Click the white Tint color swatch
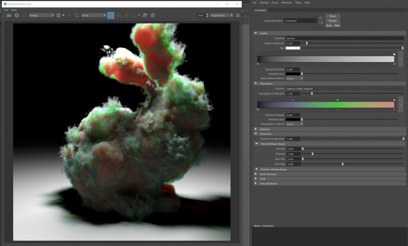408x246 pixels. [292, 48]
